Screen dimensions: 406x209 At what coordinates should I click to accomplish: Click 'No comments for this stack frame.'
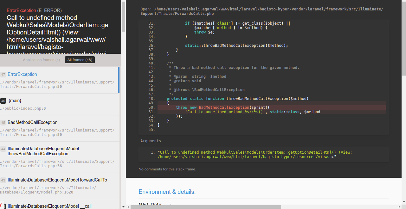pos(167,169)
